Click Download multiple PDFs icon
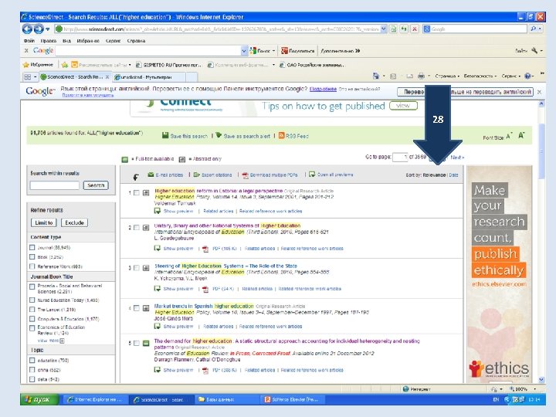The image size is (556, 417). click(x=246, y=175)
